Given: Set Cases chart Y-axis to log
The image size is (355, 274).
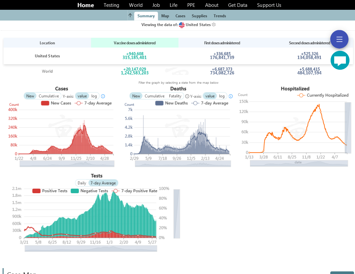Looking at the screenshot, I should (x=94, y=96).
